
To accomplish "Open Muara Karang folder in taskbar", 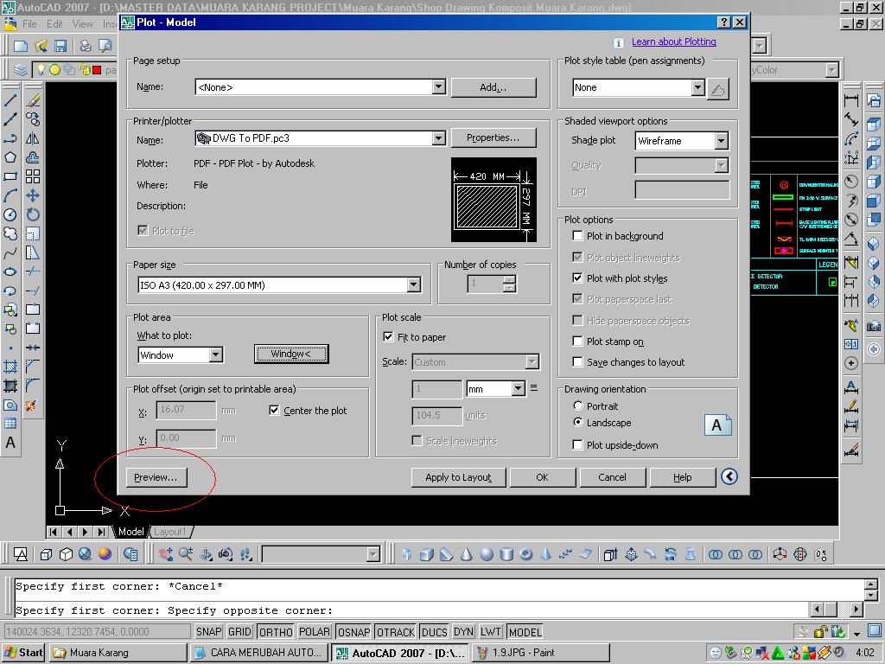I will 118,653.
